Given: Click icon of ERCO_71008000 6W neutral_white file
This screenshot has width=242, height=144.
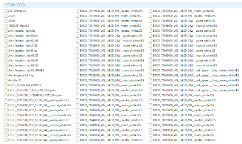Looking at the screenshot, I should point(6,125).
